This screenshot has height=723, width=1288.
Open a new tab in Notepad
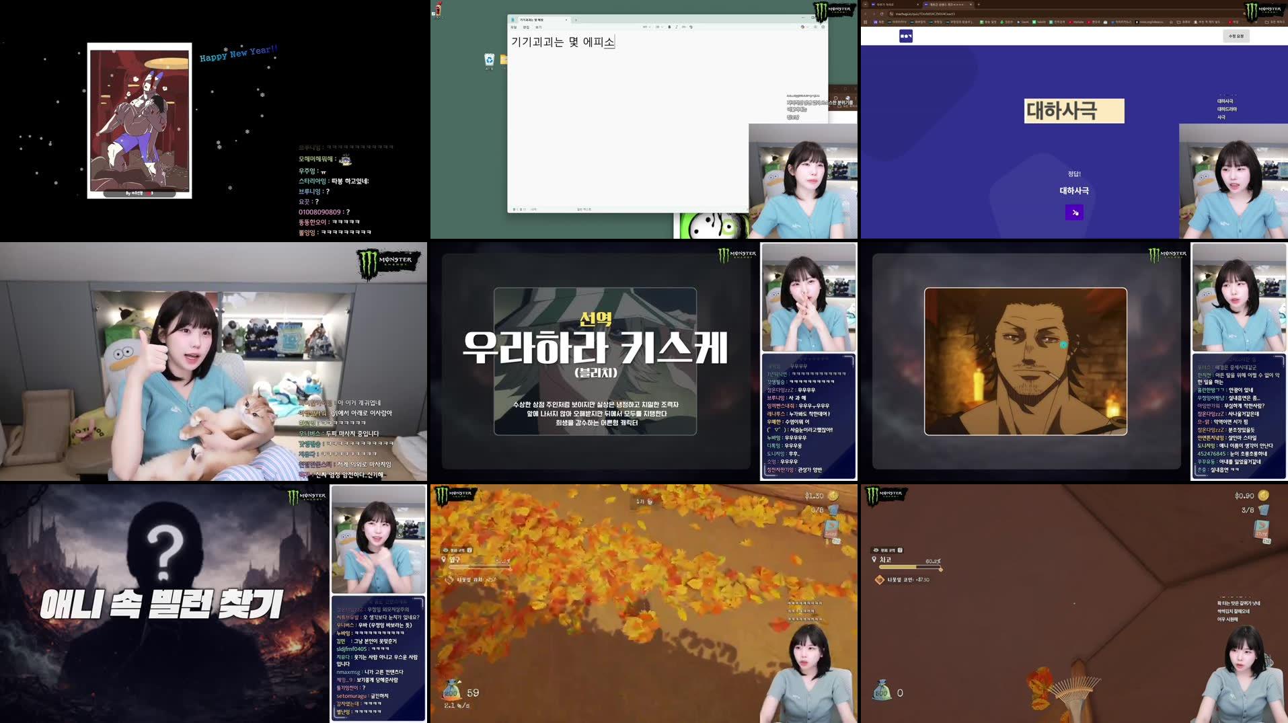point(576,20)
